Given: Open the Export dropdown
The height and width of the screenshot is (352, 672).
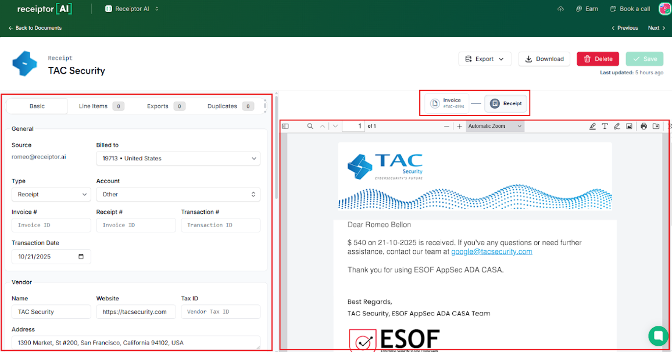Looking at the screenshot, I should coord(485,59).
